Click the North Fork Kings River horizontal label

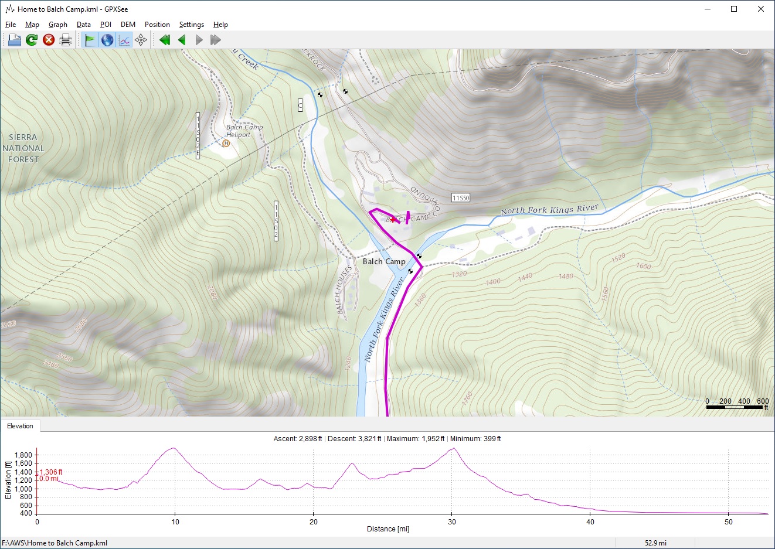[550, 209]
